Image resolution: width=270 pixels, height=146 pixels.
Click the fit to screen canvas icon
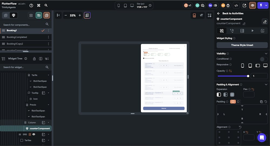coord(87,15)
